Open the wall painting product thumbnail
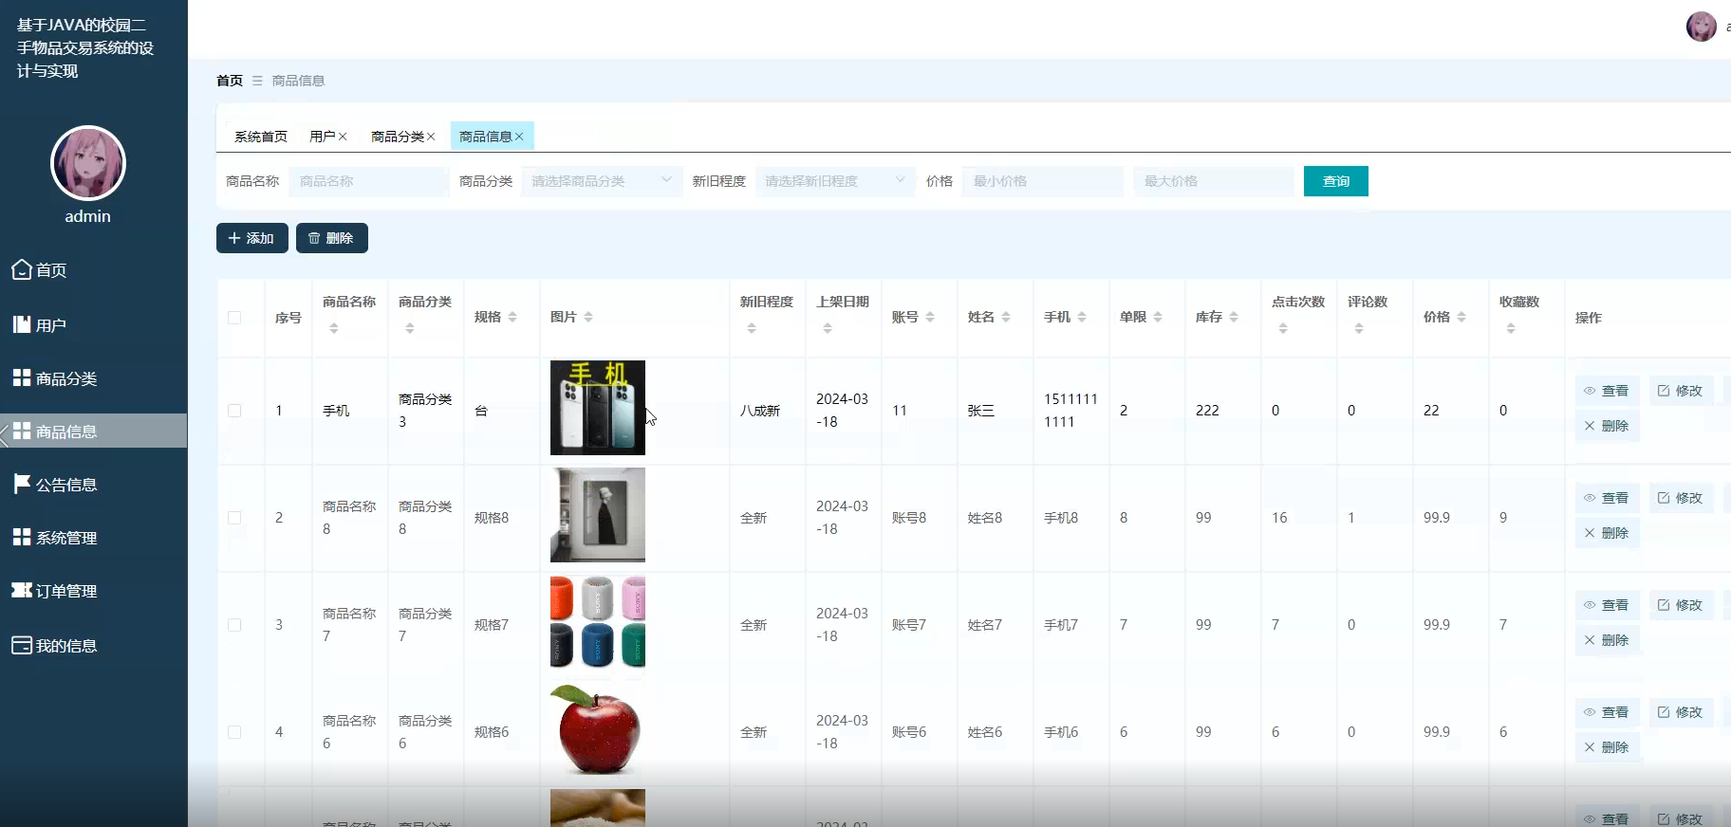This screenshot has height=827, width=1731. click(x=598, y=515)
